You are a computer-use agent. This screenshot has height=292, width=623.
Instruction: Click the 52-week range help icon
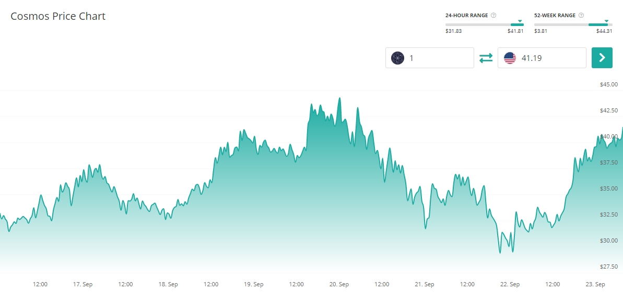click(x=581, y=16)
